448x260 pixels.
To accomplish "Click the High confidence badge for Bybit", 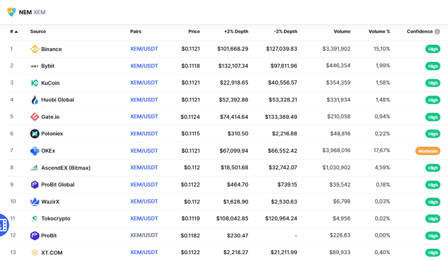I will pos(433,66).
